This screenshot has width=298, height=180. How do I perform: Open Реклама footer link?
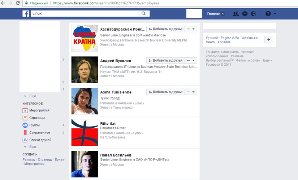pos(237,56)
